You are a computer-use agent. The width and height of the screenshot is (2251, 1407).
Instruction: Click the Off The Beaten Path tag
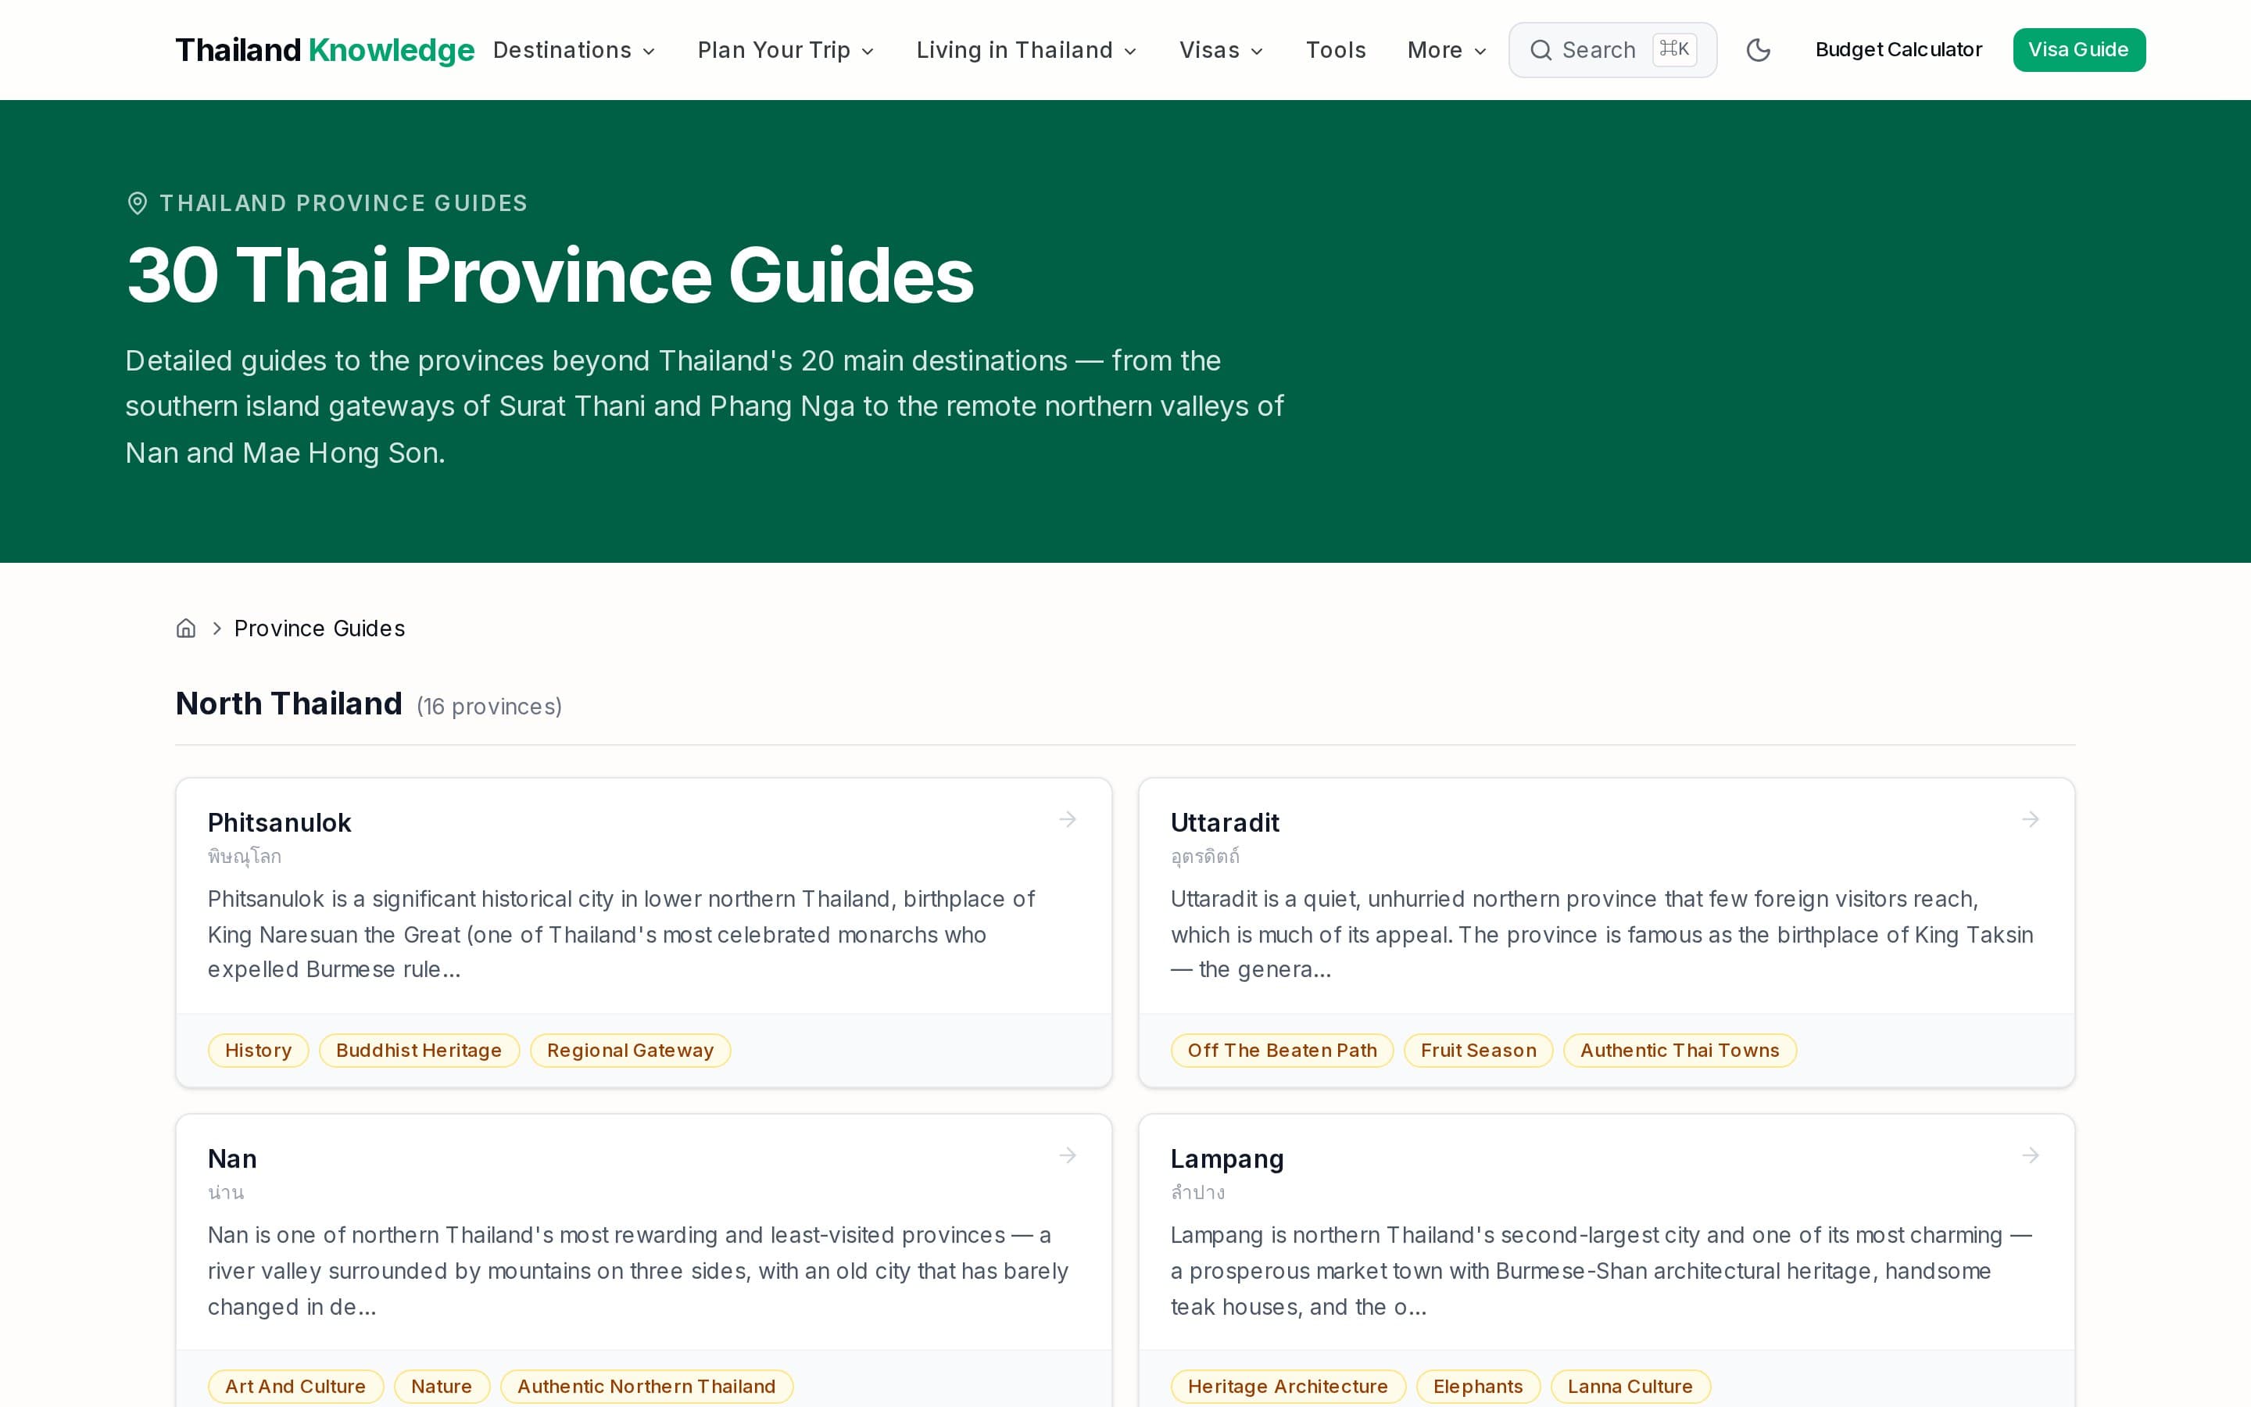point(1282,1051)
